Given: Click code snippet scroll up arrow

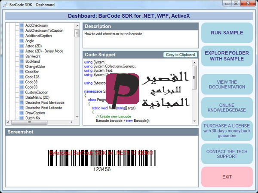Looking at the screenshot, I should click(x=194, y=63).
